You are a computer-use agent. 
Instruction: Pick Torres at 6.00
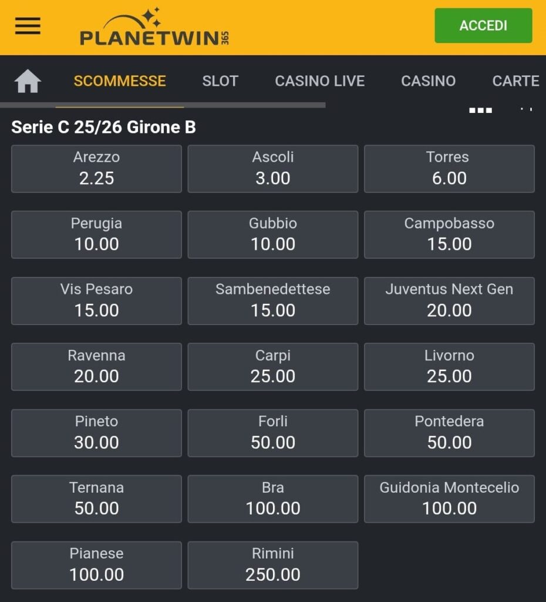[x=449, y=169]
